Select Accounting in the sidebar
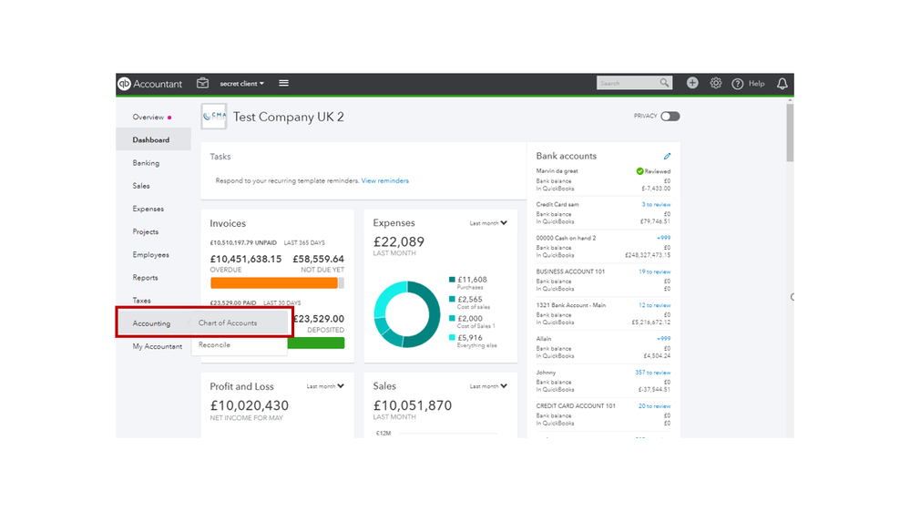 [x=151, y=323]
